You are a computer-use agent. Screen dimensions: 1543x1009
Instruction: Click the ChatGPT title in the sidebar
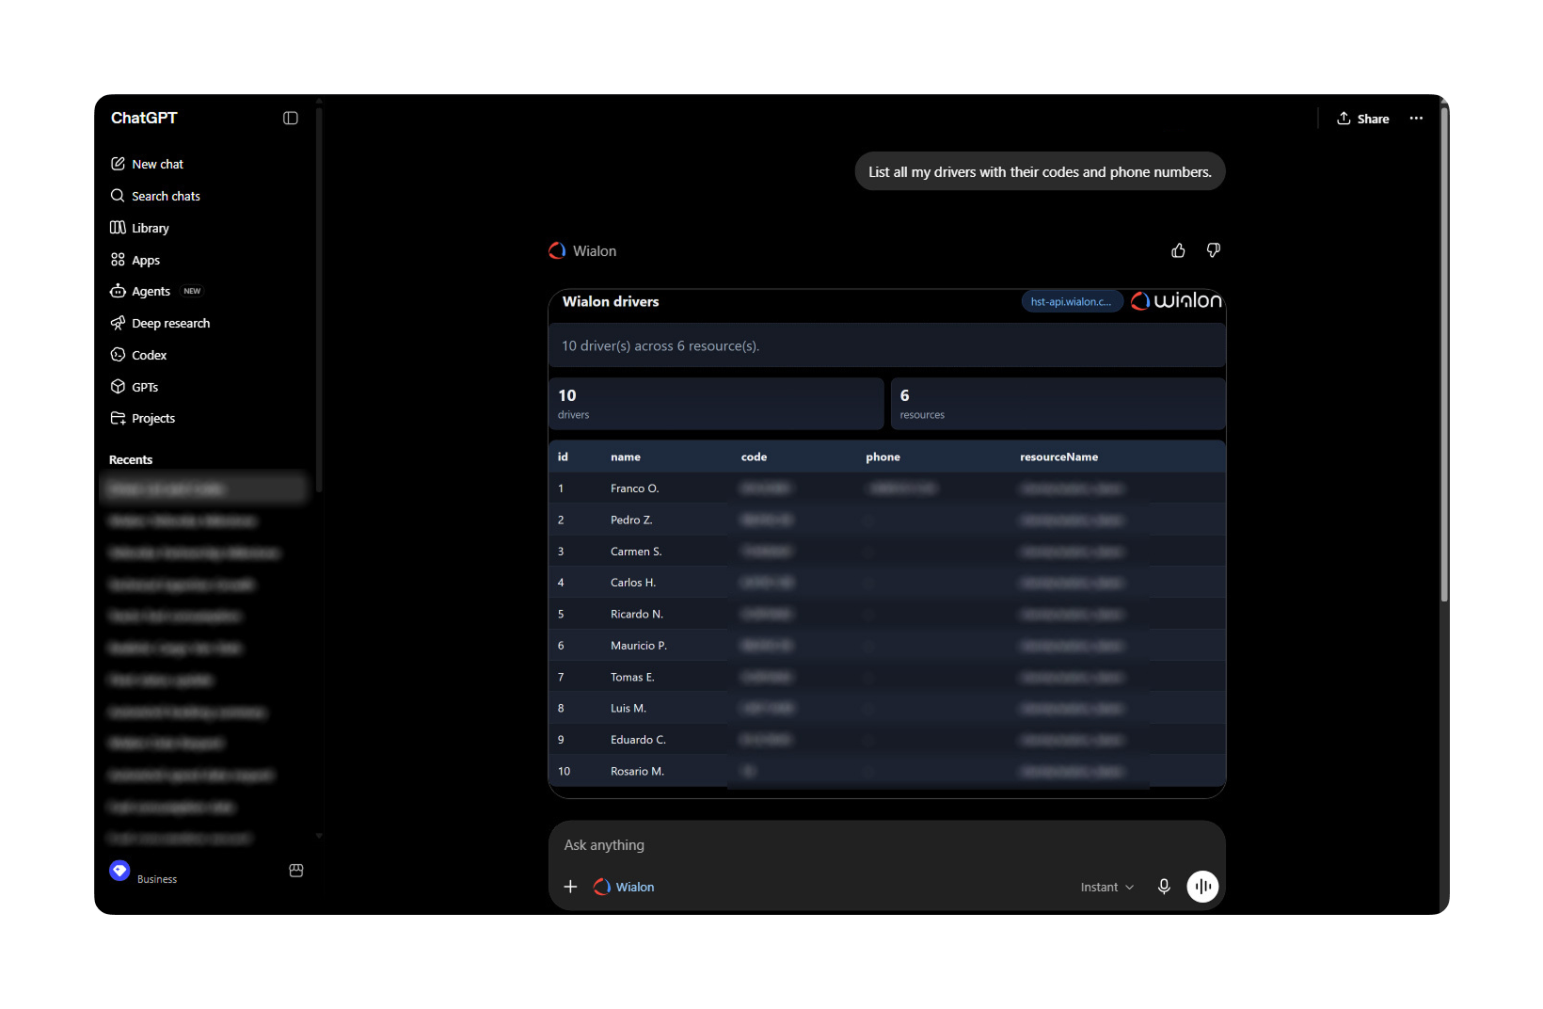[x=144, y=118]
